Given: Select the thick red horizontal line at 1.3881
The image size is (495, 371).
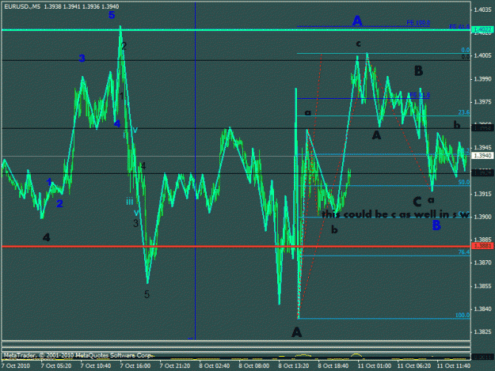Looking at the screenshot, I should pos(236,246).
